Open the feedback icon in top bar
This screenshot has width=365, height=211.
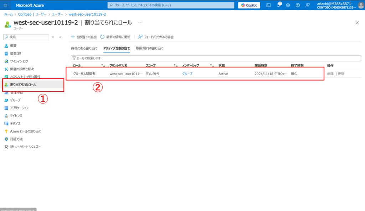(308, 5)
